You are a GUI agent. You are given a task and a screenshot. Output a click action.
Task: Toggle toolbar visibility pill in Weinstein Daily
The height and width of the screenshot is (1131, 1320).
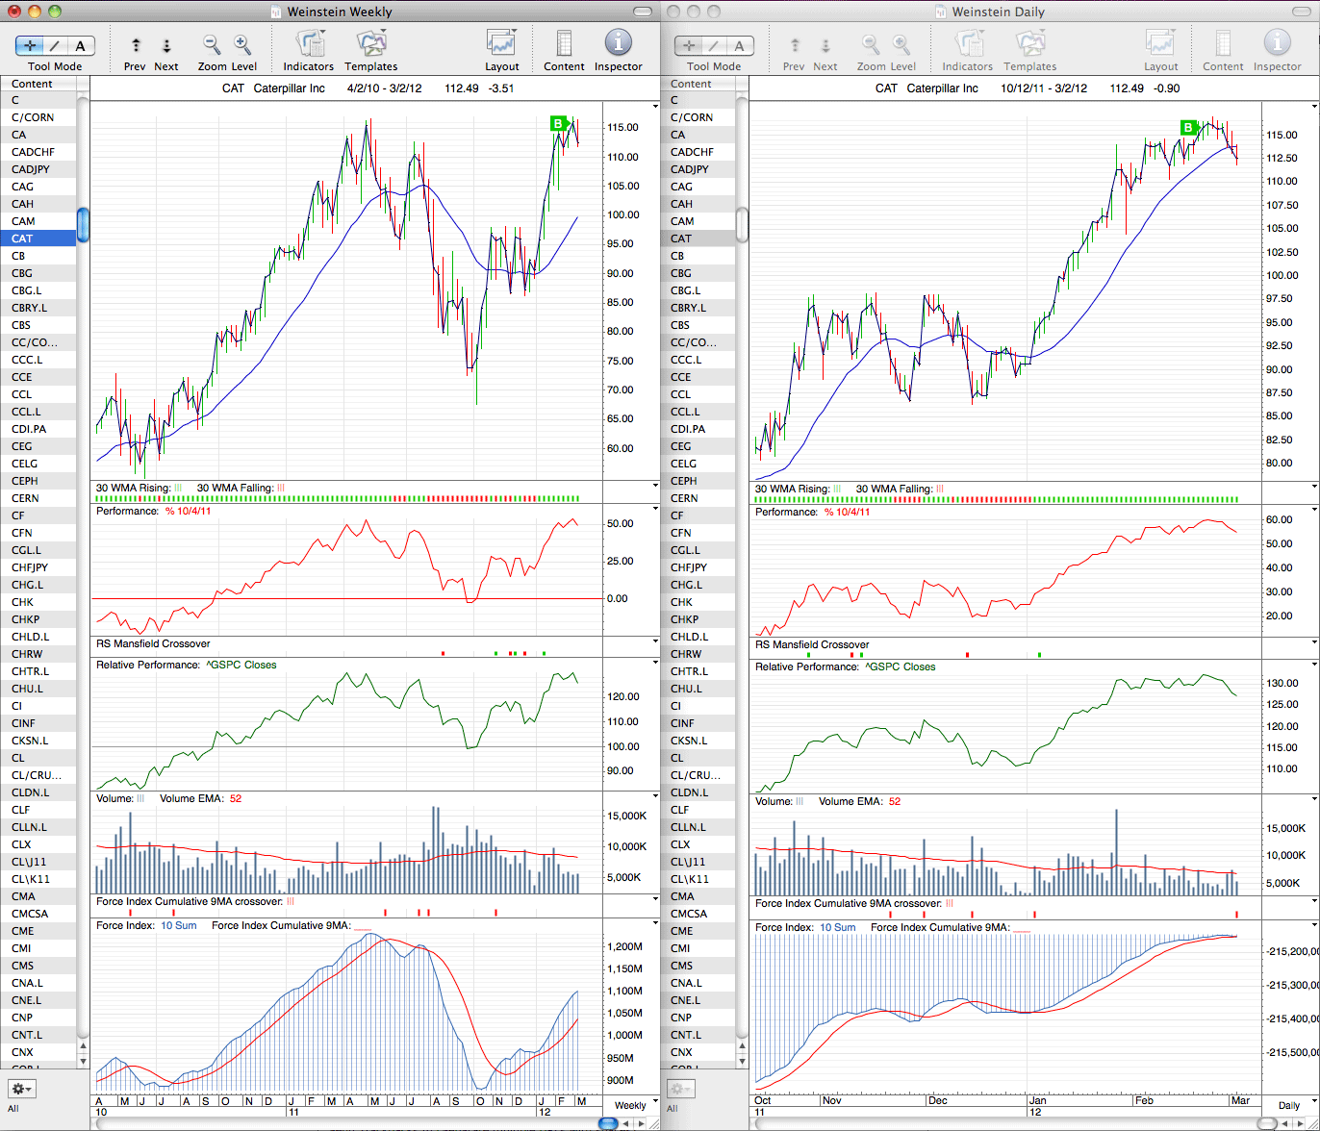1302,12
